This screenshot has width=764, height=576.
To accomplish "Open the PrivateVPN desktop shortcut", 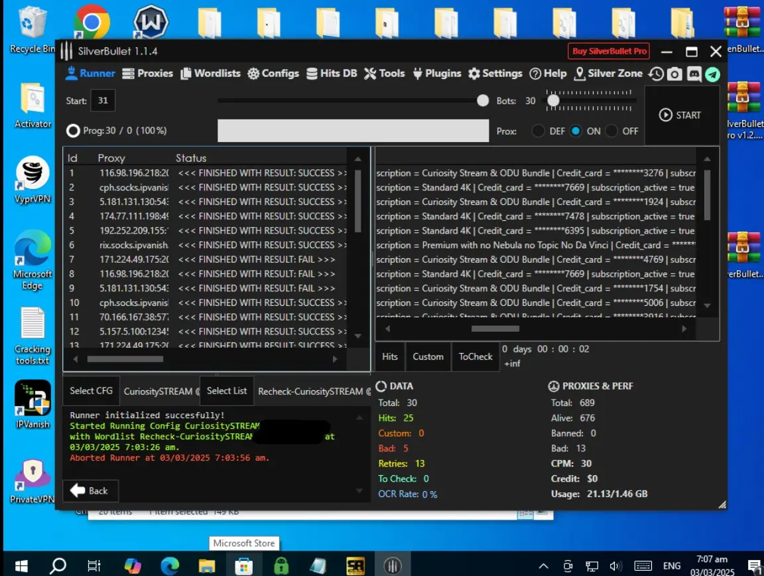I will (x=32, y=481).
